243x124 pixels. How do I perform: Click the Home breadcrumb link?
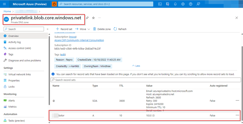[x=7, y=11]
